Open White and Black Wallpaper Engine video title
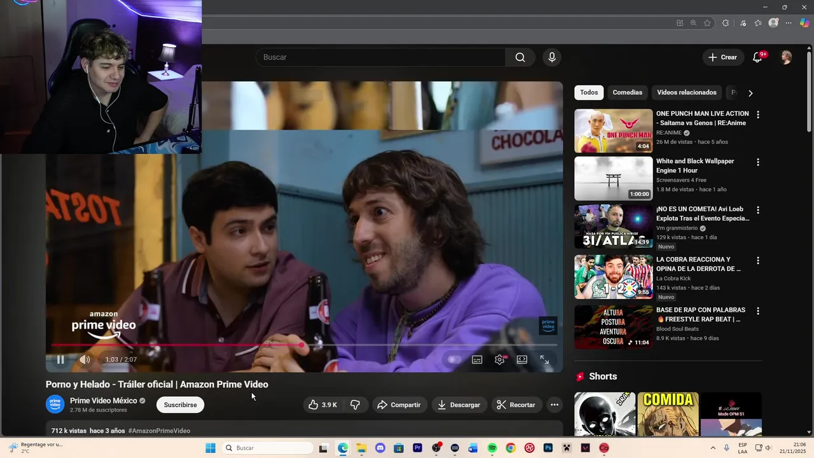This screenshot has width=814, height=458. coord(695,166)
